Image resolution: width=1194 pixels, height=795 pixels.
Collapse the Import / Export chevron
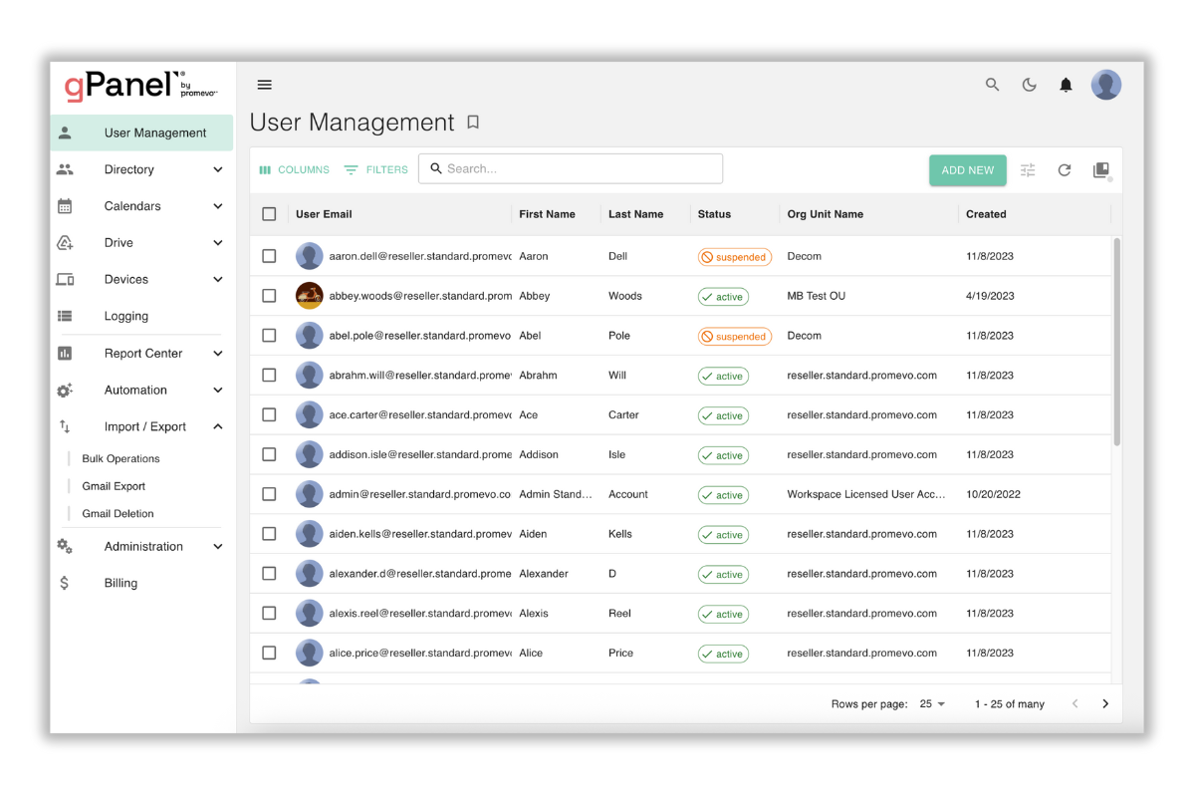coord(218,426)
